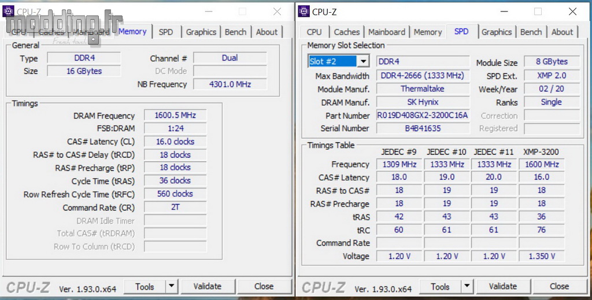The height and width of the screenshot is (300, 592).
Task: Click the tRCD 18 clocks value
Action: pyautogui.click(x=175, y=155)
